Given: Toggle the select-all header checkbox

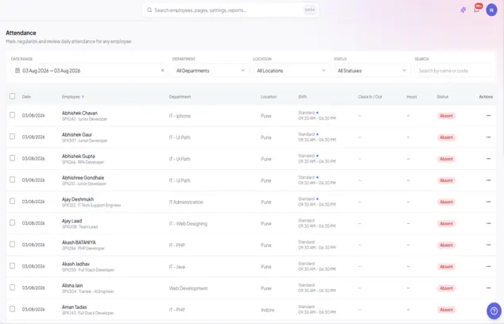Looking at the screenshot, I should (12, 96).
